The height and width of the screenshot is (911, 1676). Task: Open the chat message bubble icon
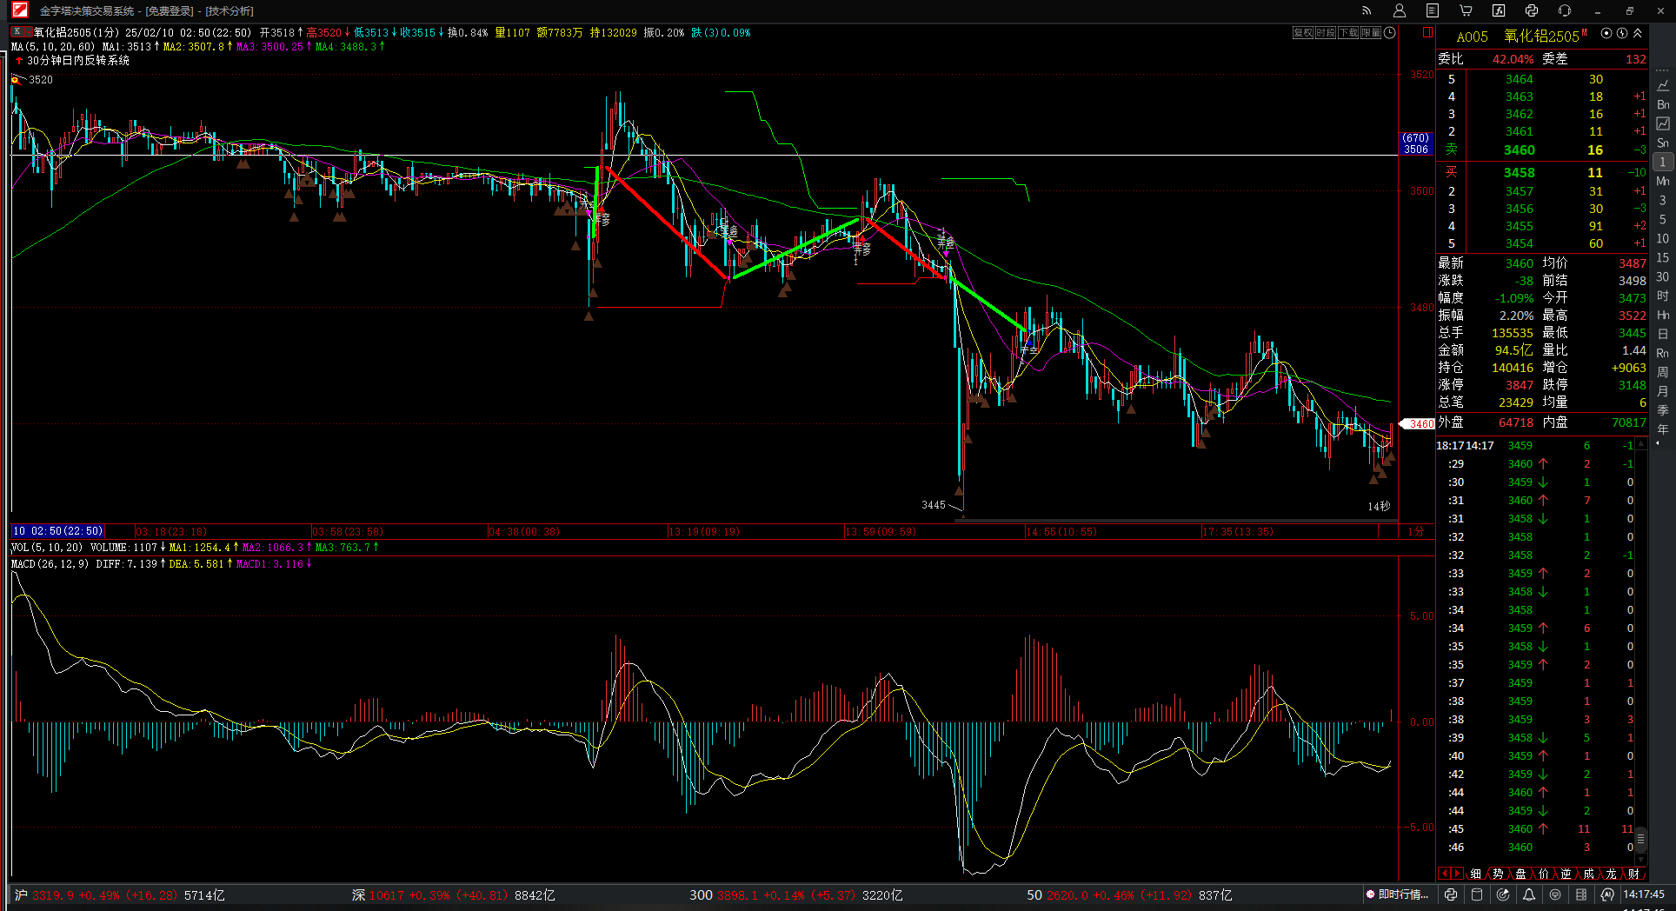(1555, 894)
